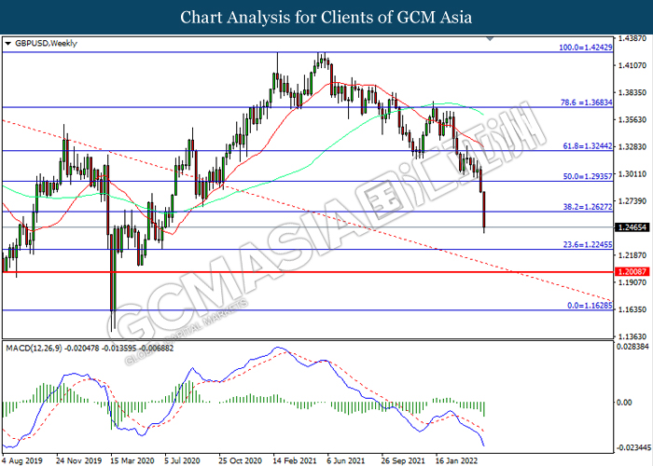
Task: Select the chart shift triangle marker at top
Action: [x=490, y=39]
